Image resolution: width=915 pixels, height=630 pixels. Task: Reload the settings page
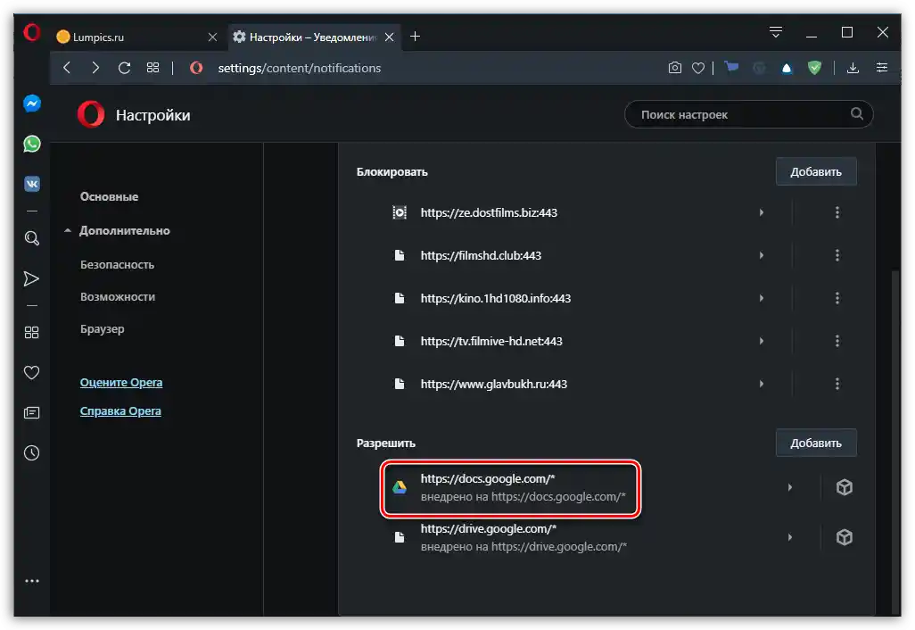pyautogui.click(x=124, y=68)
